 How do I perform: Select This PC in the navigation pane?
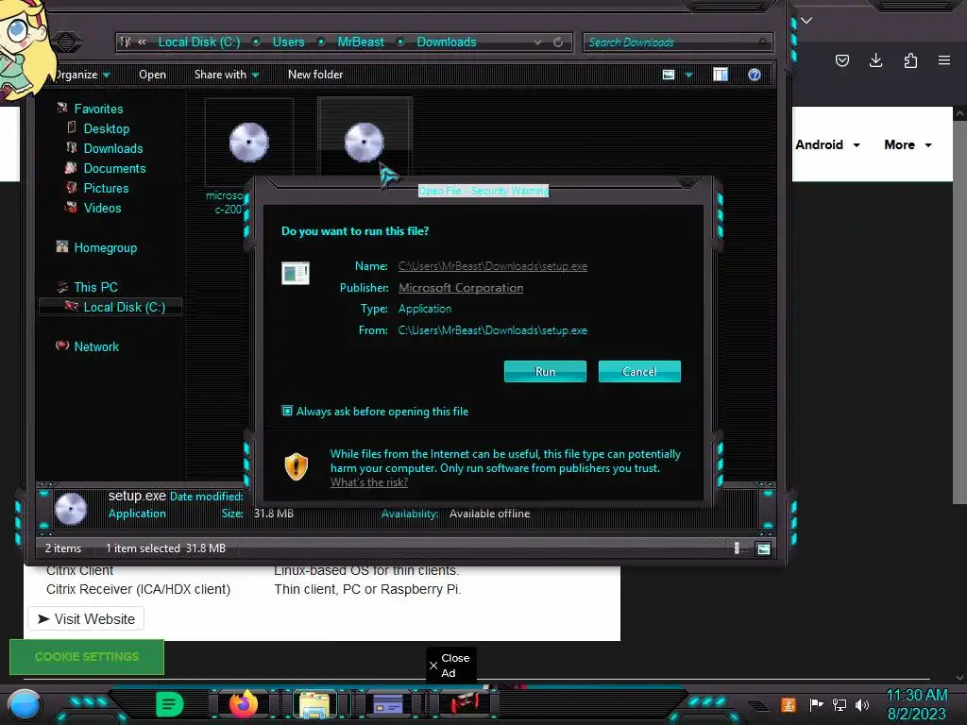coord(95,287)
